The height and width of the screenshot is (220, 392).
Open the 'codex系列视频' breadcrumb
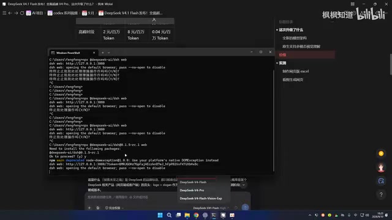point(62,13)
